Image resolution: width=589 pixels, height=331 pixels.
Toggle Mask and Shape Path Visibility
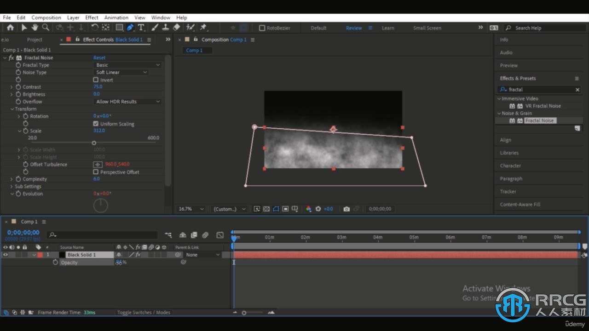point(276,209)
